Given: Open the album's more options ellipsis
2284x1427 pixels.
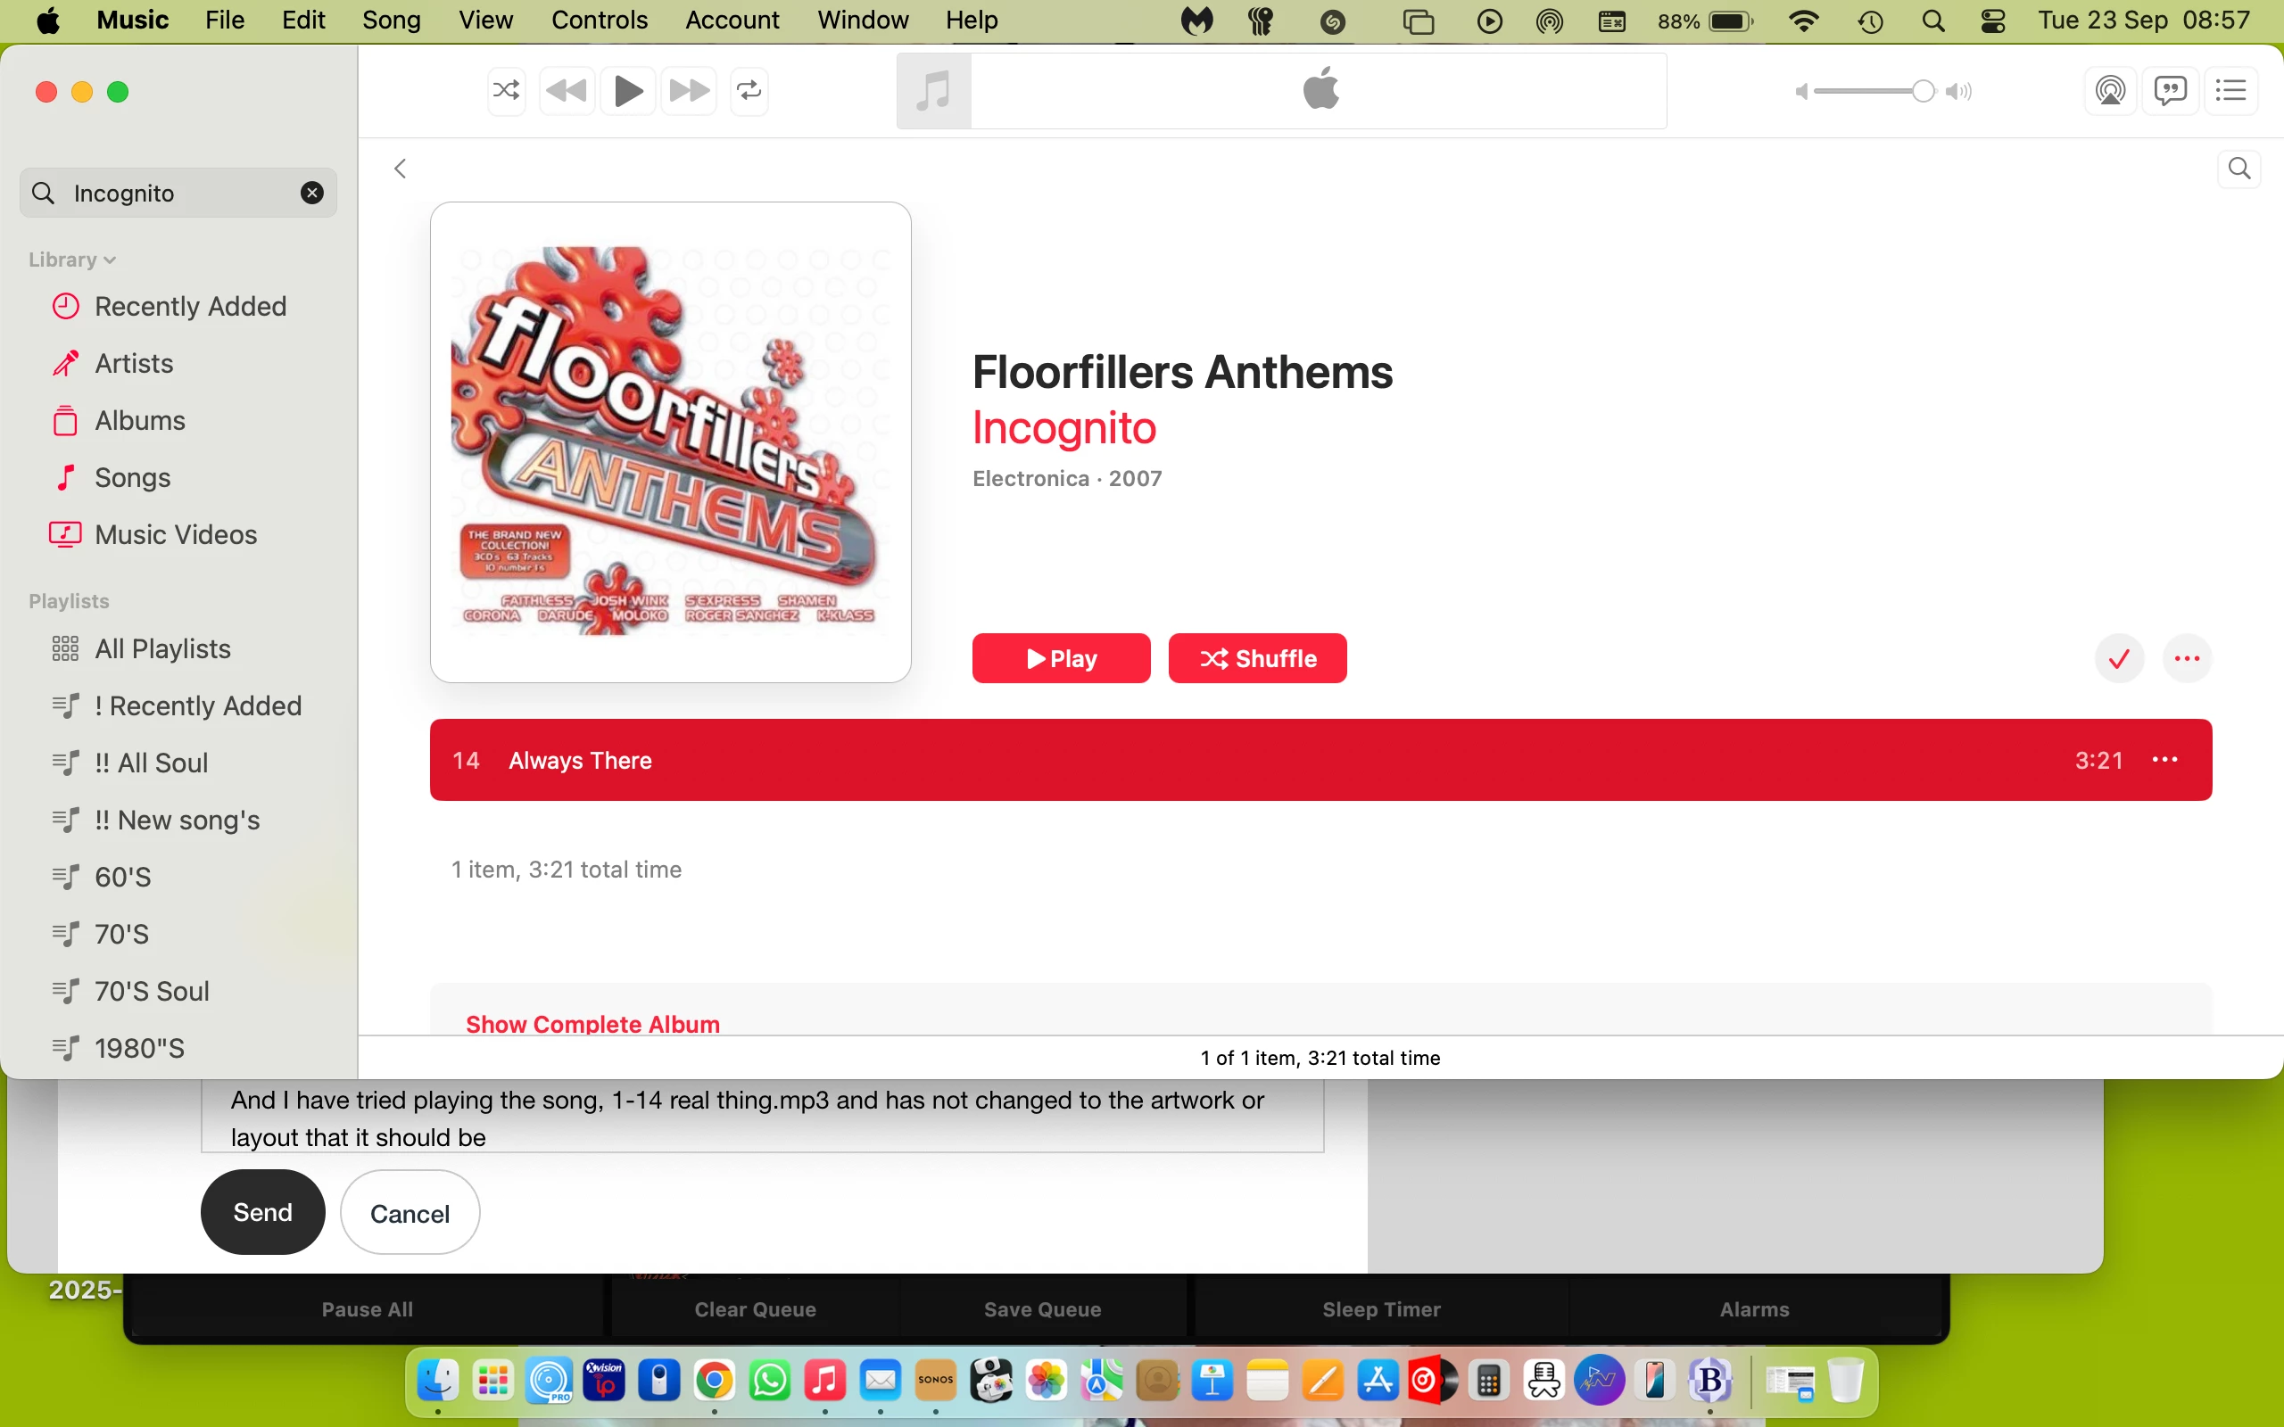Looking at the screenshot, I should click(x=2188, y=658).
